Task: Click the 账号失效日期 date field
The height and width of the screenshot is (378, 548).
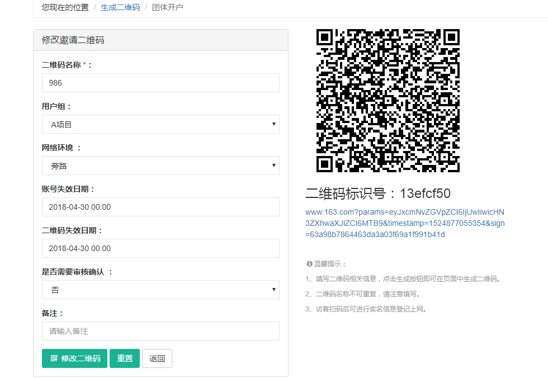Action: [161, 207]
